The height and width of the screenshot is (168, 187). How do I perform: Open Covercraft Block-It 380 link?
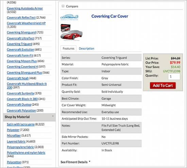pos(22,99)
